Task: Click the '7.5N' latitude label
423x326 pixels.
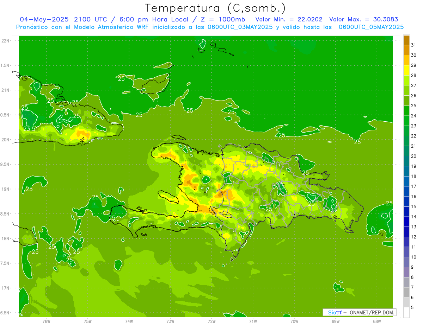Action: point(5,263)
